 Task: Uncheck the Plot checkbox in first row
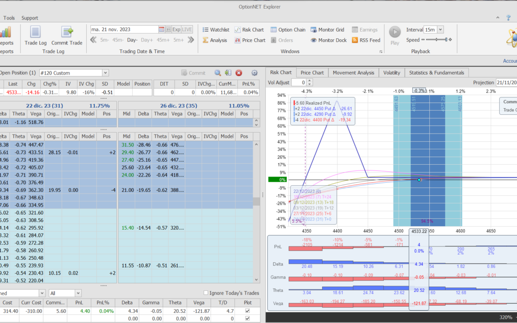coord(247,311)
